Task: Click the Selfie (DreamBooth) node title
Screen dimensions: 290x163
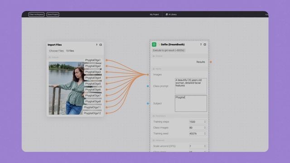Action: click(x=173, y=44)
